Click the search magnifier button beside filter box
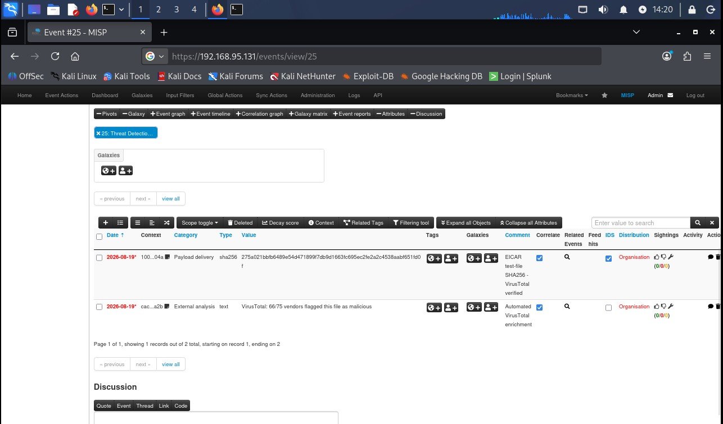This screenshot has height=424, width=723. [697, 223]
